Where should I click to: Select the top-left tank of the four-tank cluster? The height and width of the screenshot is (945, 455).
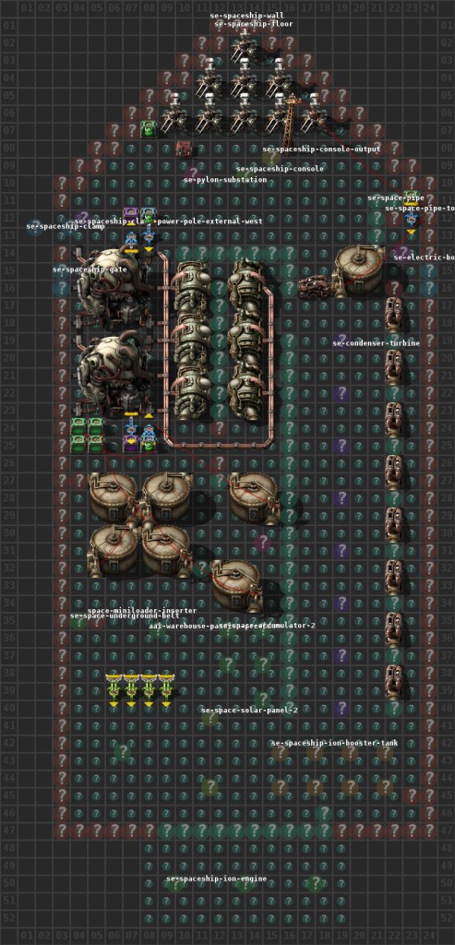(114, 497)
